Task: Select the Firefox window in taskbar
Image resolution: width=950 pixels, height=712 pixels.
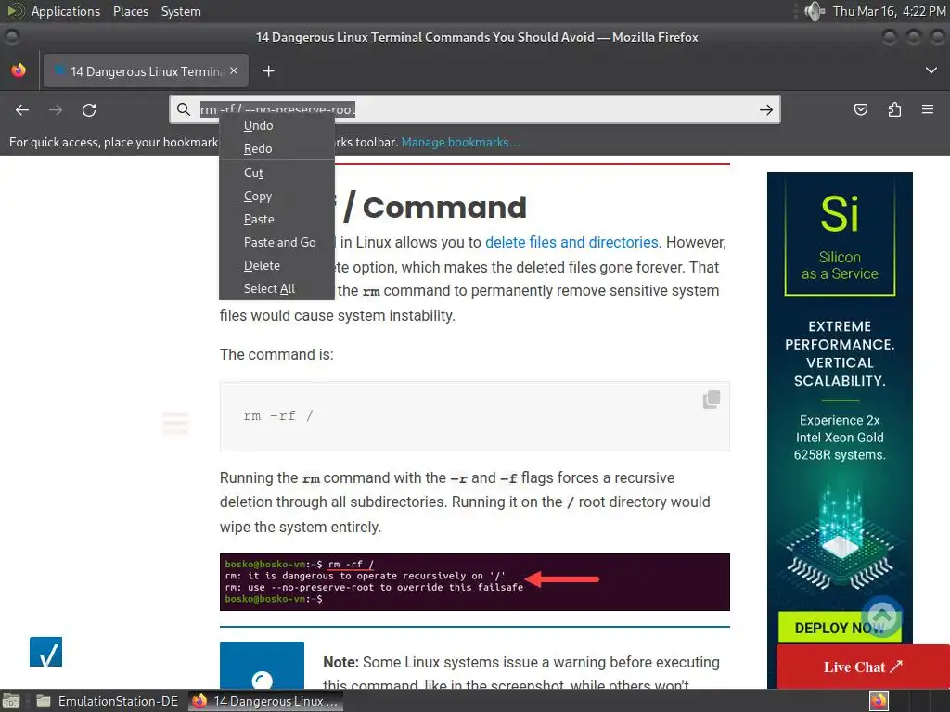Action: [x=265, y=701]
